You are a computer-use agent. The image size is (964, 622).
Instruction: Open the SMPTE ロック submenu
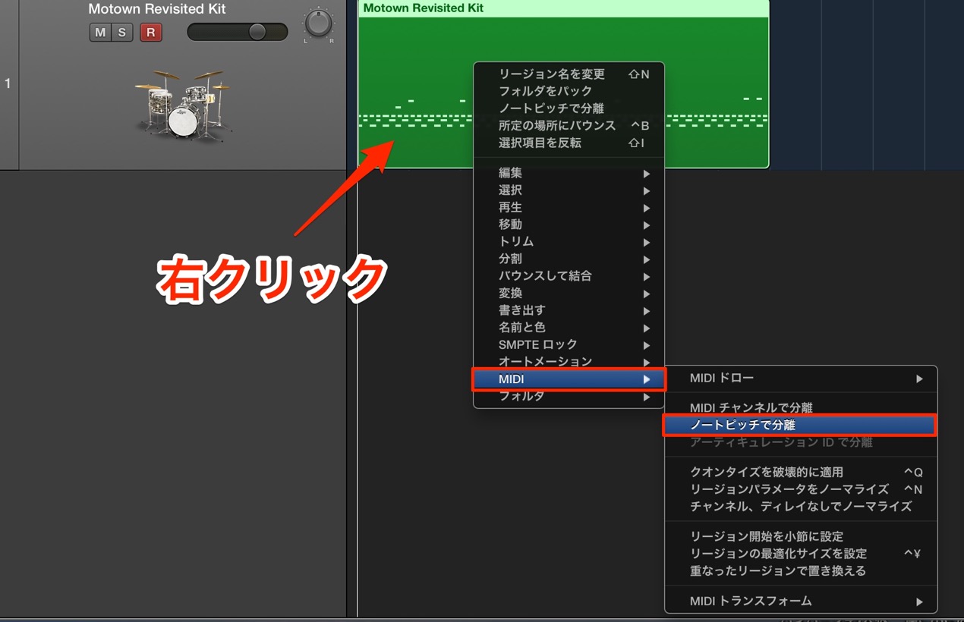click(569, 344)
